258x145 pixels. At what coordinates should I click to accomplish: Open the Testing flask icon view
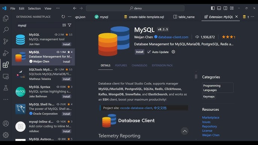(x=6, y=88)
